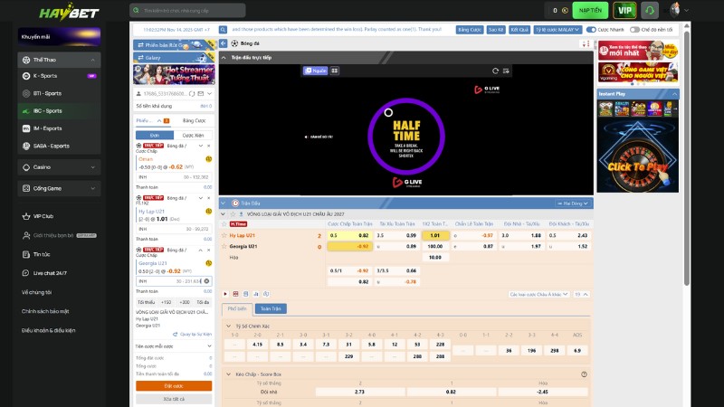Open the stream list icon in video player
This screenshot has height=407, width=724.
click(x=506, y=71)
